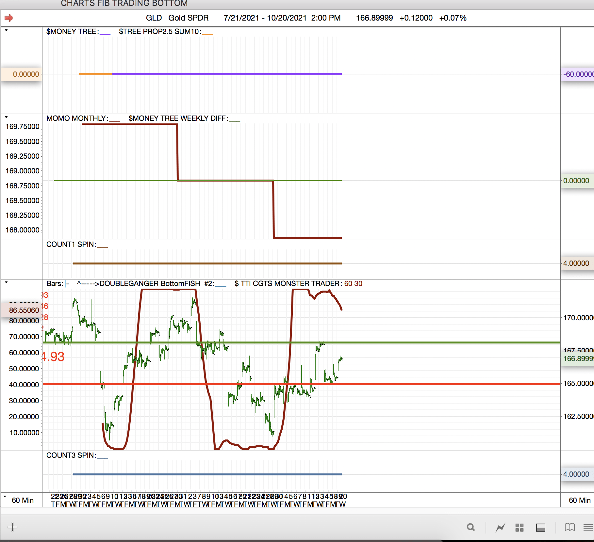Click the plus icon in the bottom bar

click(12, 527)
